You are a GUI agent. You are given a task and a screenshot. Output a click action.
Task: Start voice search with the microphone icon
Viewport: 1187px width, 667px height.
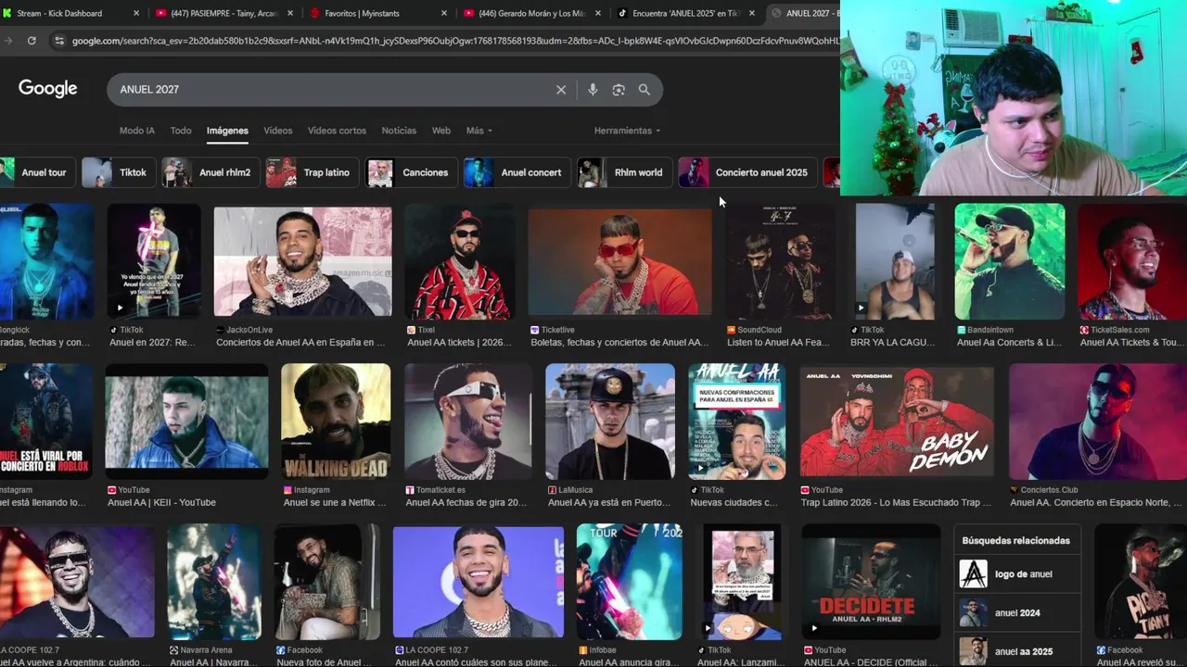593,90
